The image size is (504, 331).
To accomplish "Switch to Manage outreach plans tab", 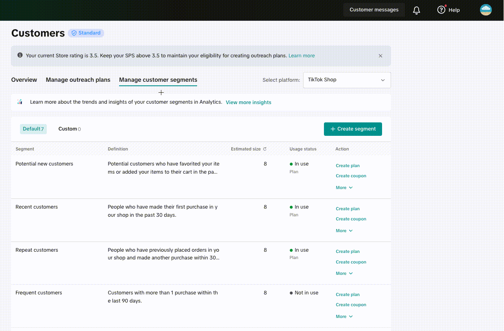I will (x=78, y=80).
